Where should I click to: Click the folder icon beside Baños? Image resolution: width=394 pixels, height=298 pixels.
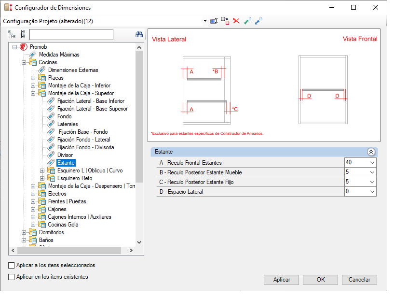click(33, 240)
